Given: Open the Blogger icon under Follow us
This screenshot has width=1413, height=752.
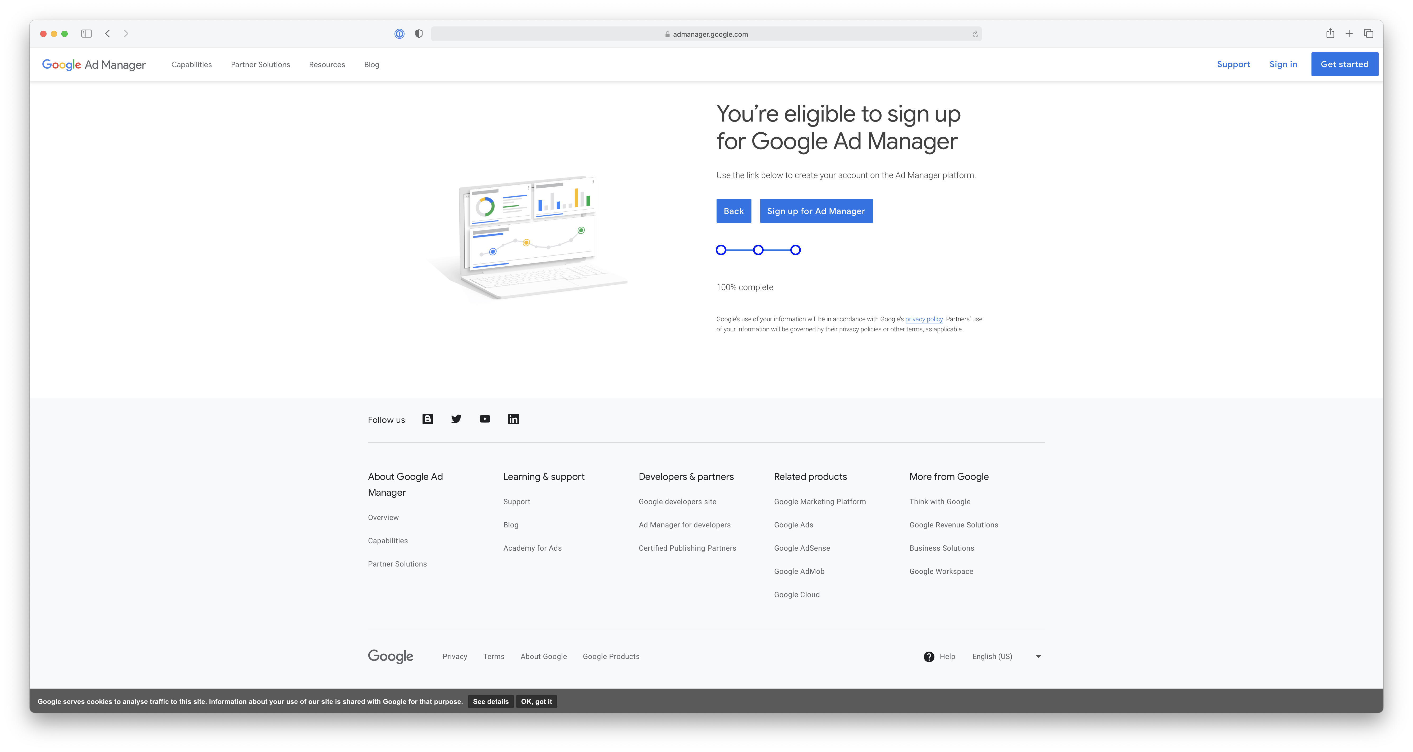Looking at the screenshot, I should click(428, 419).
